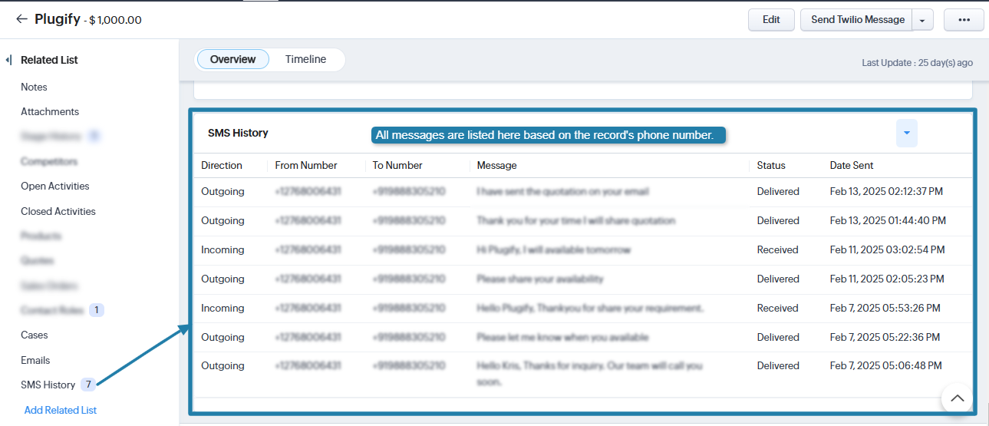
Task: Switch to the Timeline tab
Action: [305, 59]
